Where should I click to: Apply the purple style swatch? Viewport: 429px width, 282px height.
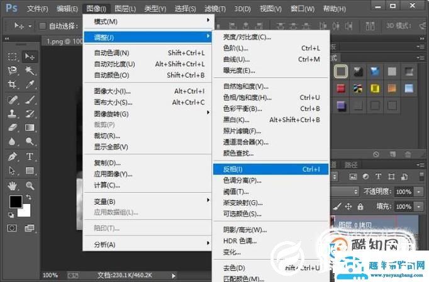341,106
